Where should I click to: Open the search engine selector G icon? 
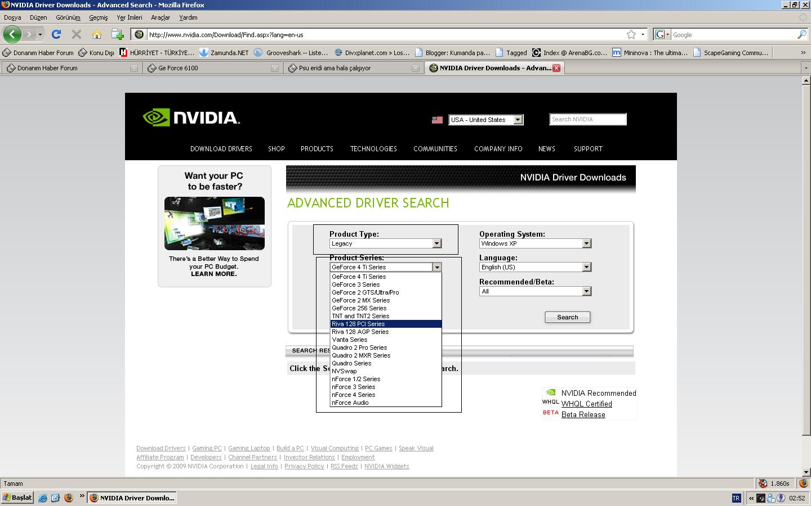coord(662,34)
